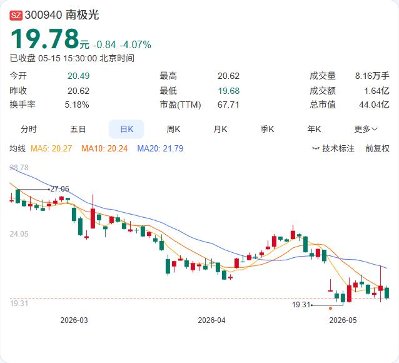Toggle 技术标注 technical annotations

[338, 148]
